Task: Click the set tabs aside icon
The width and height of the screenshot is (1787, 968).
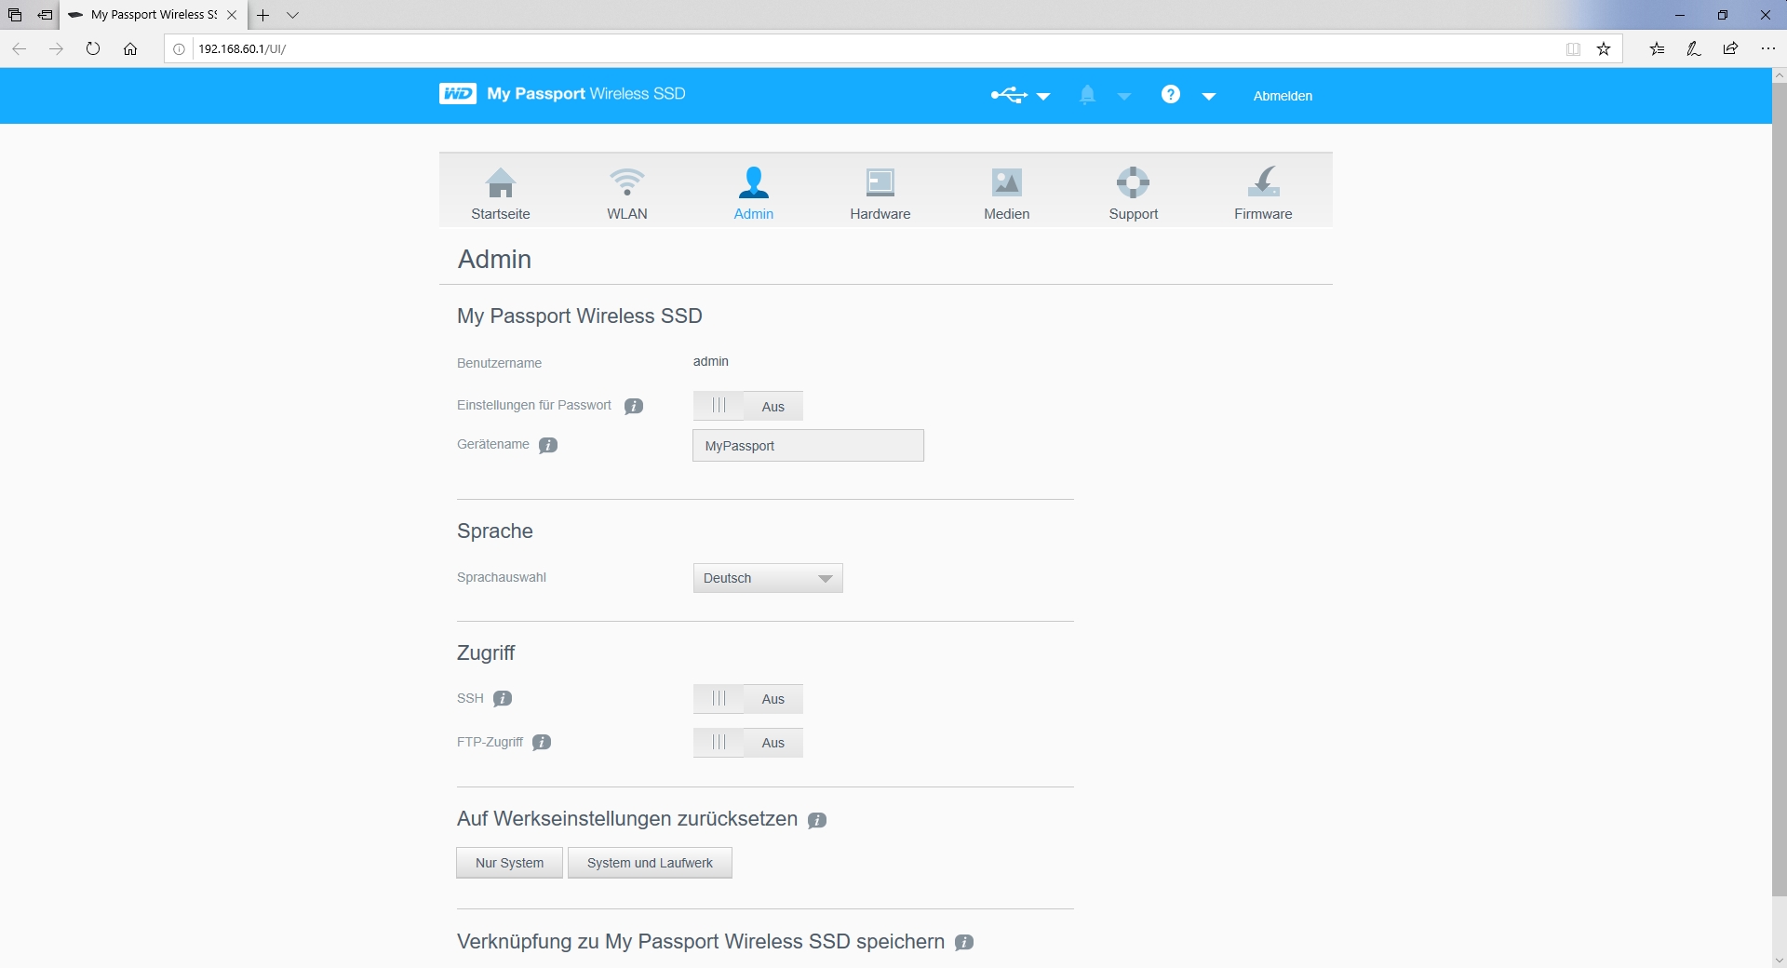Action: tap(45, 15)
